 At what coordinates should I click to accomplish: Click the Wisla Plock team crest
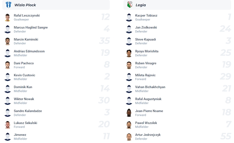[8, 5]
